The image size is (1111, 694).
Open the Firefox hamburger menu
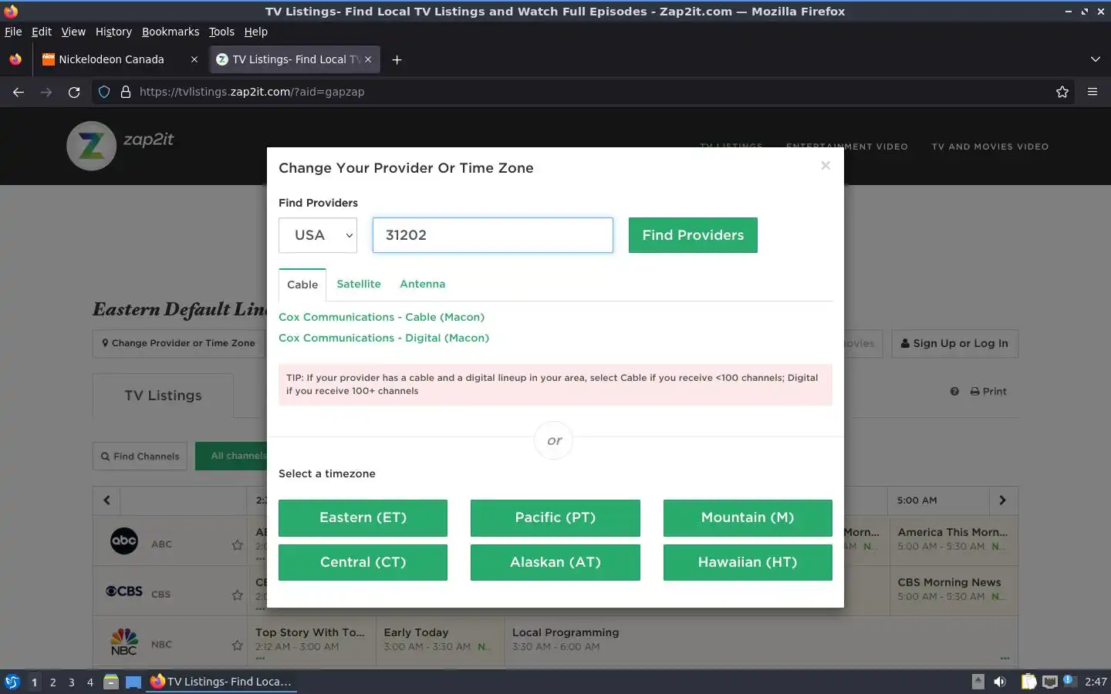[x=1092, y=92]
